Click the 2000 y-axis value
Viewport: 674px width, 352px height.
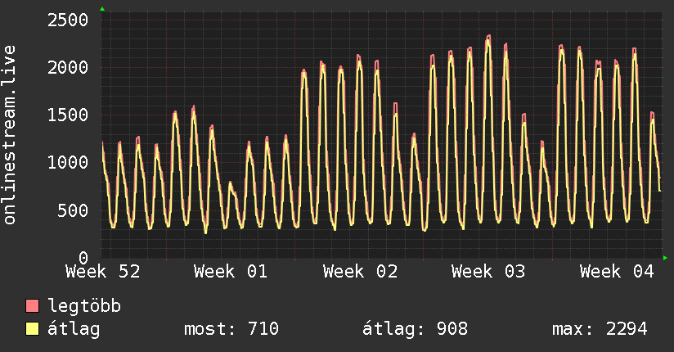point(68,68)
